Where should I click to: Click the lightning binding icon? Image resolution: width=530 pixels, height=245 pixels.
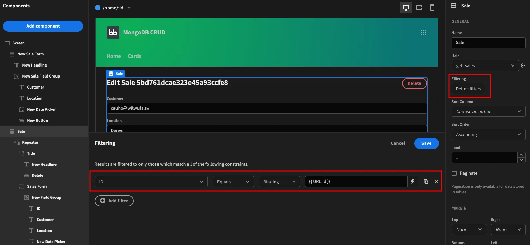tap(412, 182)
